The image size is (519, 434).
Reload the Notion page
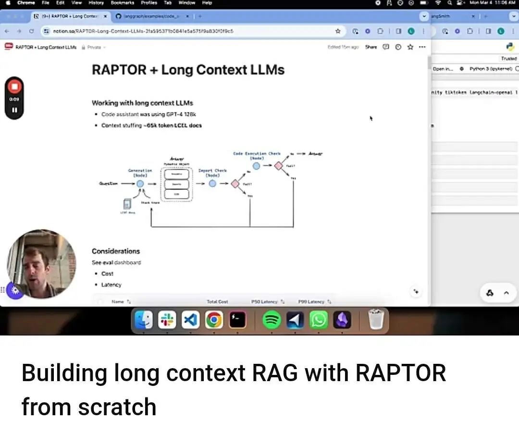tap(31, 31)
